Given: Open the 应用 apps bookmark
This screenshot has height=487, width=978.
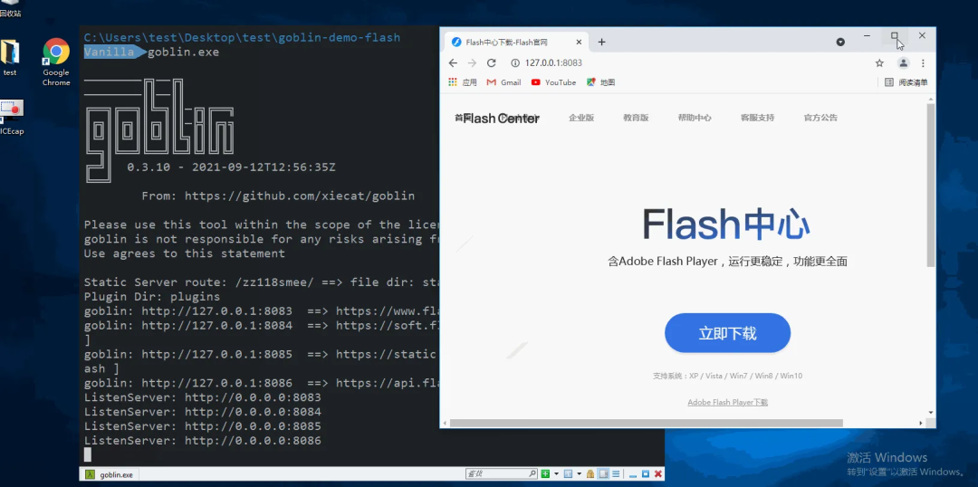Looking at the screenshot, I should (x=462, y=82).
